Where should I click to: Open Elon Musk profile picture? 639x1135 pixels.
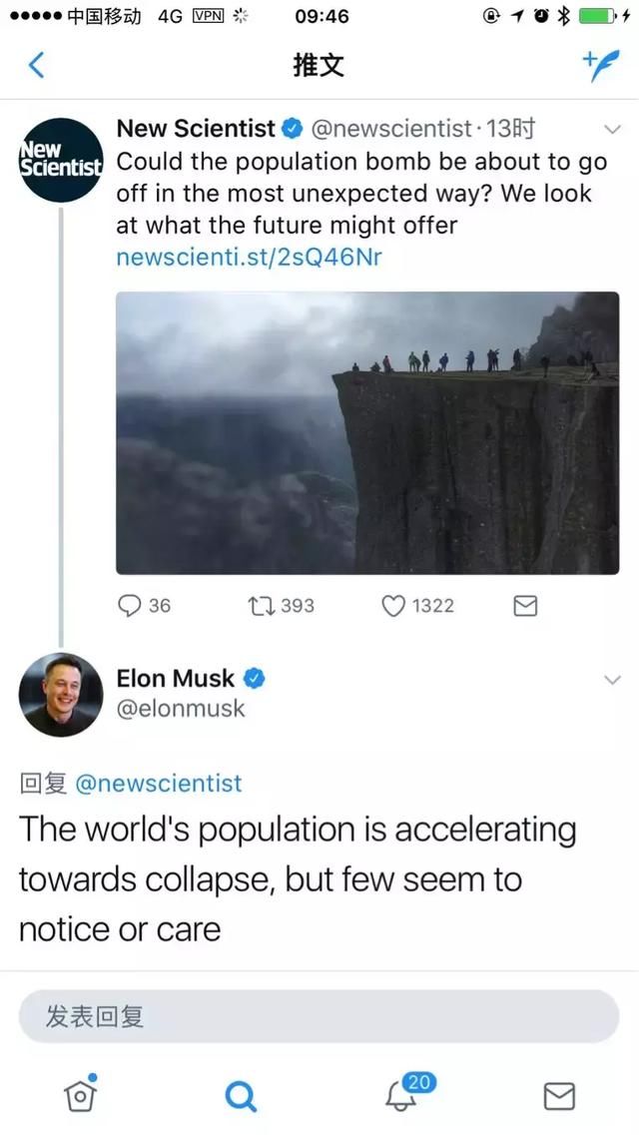coord(61,695)
